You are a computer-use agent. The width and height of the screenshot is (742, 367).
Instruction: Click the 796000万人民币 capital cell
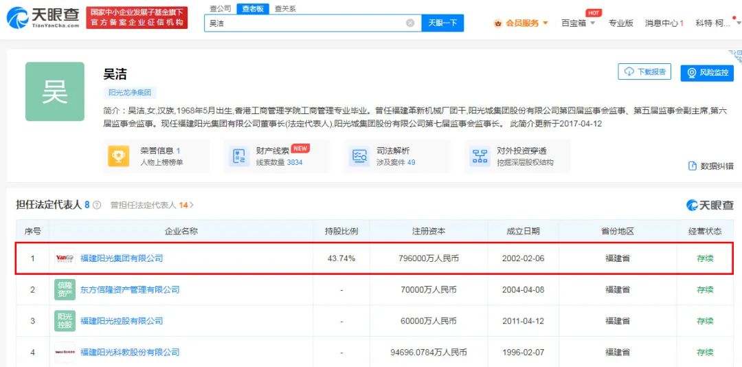point(429,258)
